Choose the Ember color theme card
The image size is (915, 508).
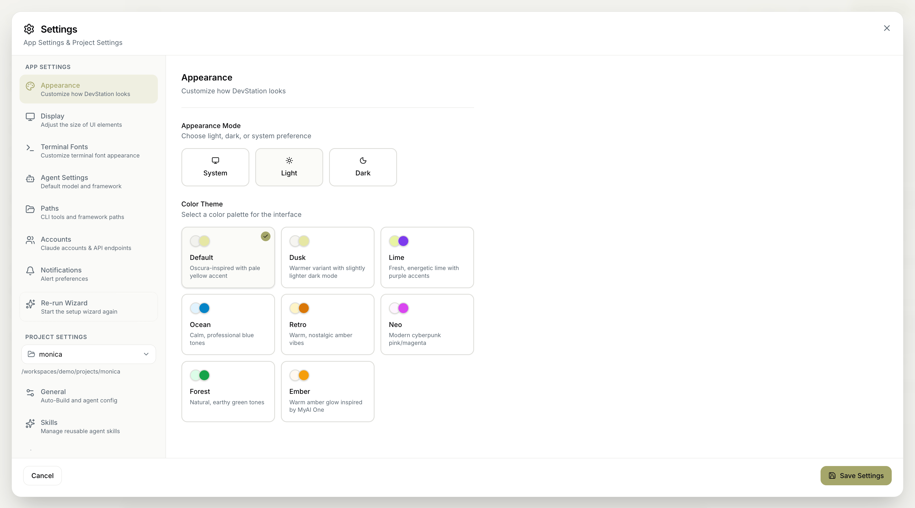pyautogui.click(x=327, y=392)
